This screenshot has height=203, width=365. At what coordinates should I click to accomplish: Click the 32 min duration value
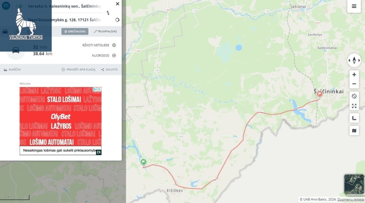pos(40,47)
